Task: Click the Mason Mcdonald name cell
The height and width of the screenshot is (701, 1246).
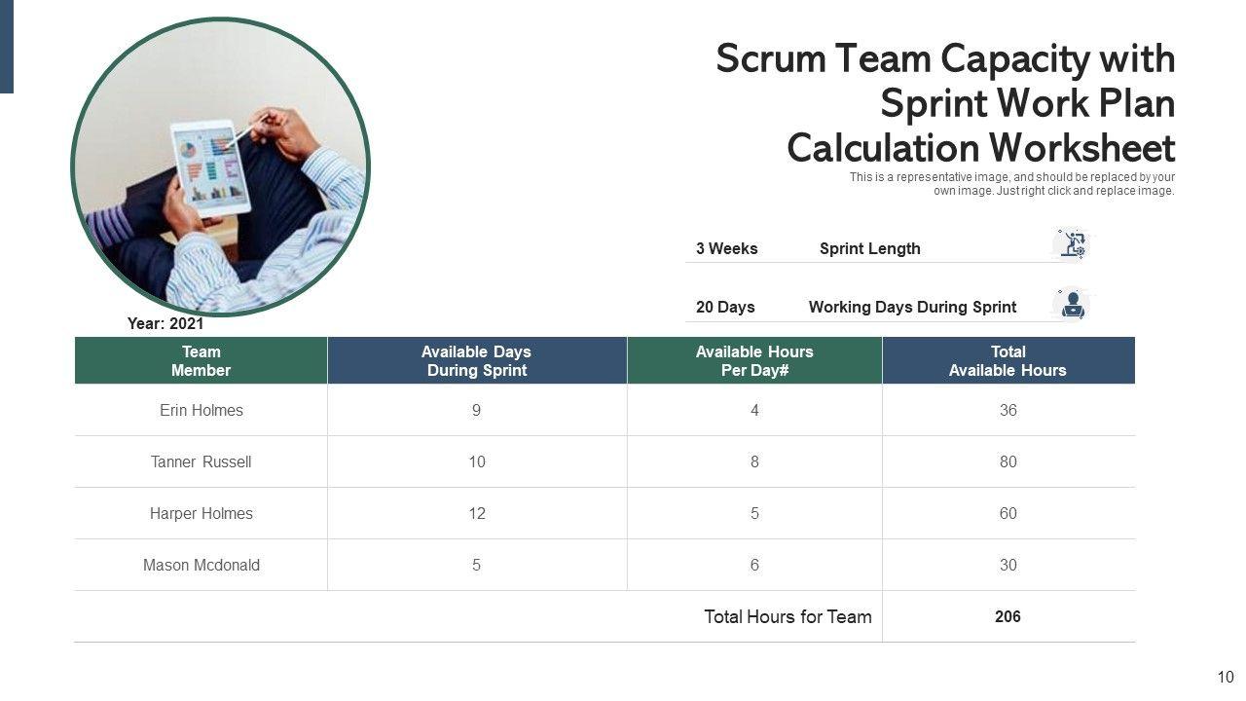Action: 202,566
